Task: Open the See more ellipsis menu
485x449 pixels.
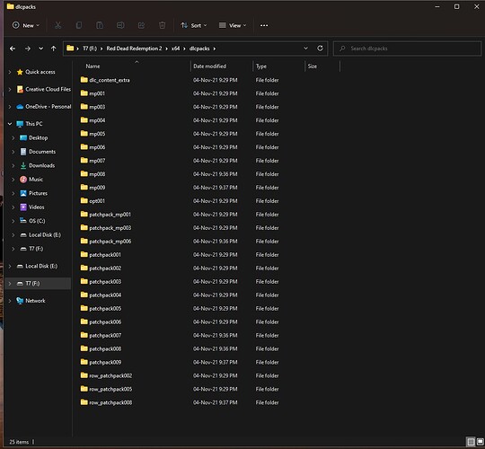Action: 264,25
